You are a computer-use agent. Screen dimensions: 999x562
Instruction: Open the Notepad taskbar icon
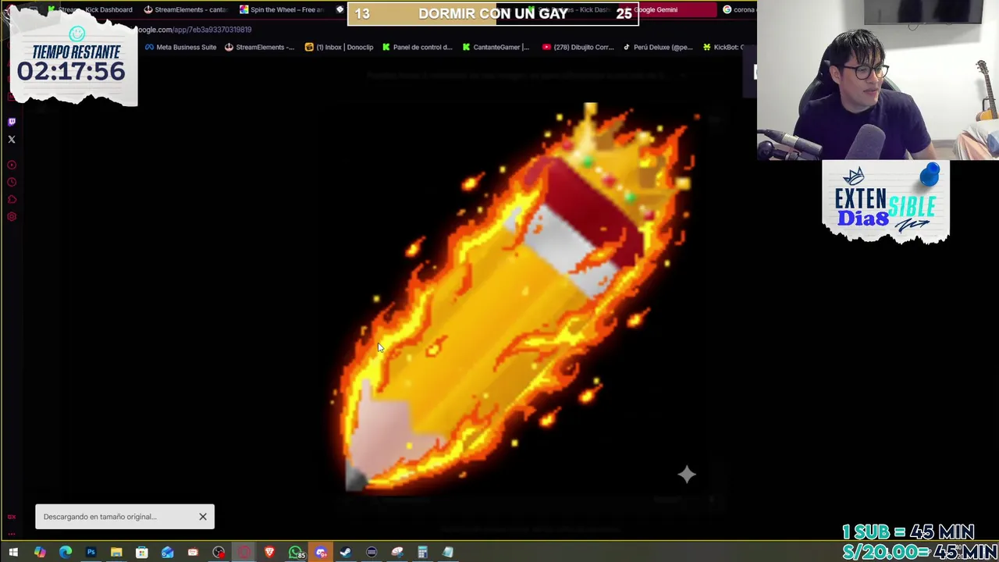point(448,553)
